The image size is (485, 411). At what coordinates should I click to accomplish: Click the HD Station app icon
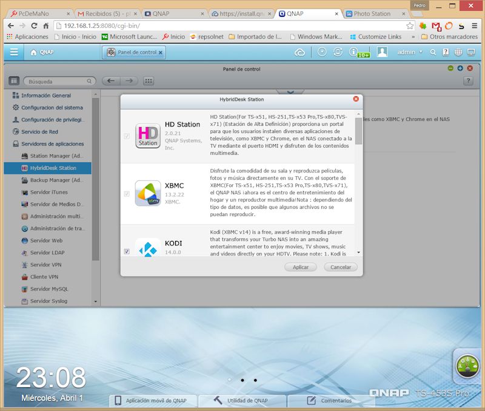tap(148, 136)
